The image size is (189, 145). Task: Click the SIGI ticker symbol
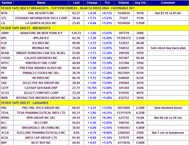[4, 83]
